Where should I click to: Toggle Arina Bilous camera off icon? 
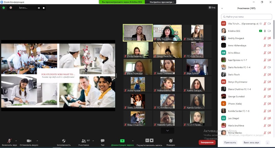click(269, 53)
